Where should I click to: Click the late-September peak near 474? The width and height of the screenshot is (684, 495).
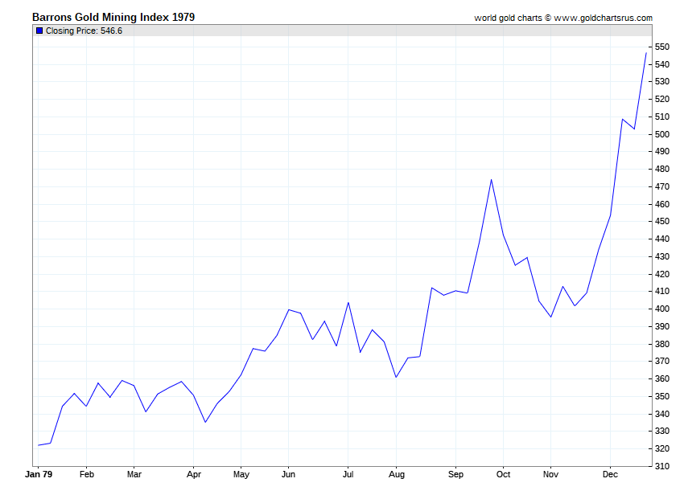491,179
